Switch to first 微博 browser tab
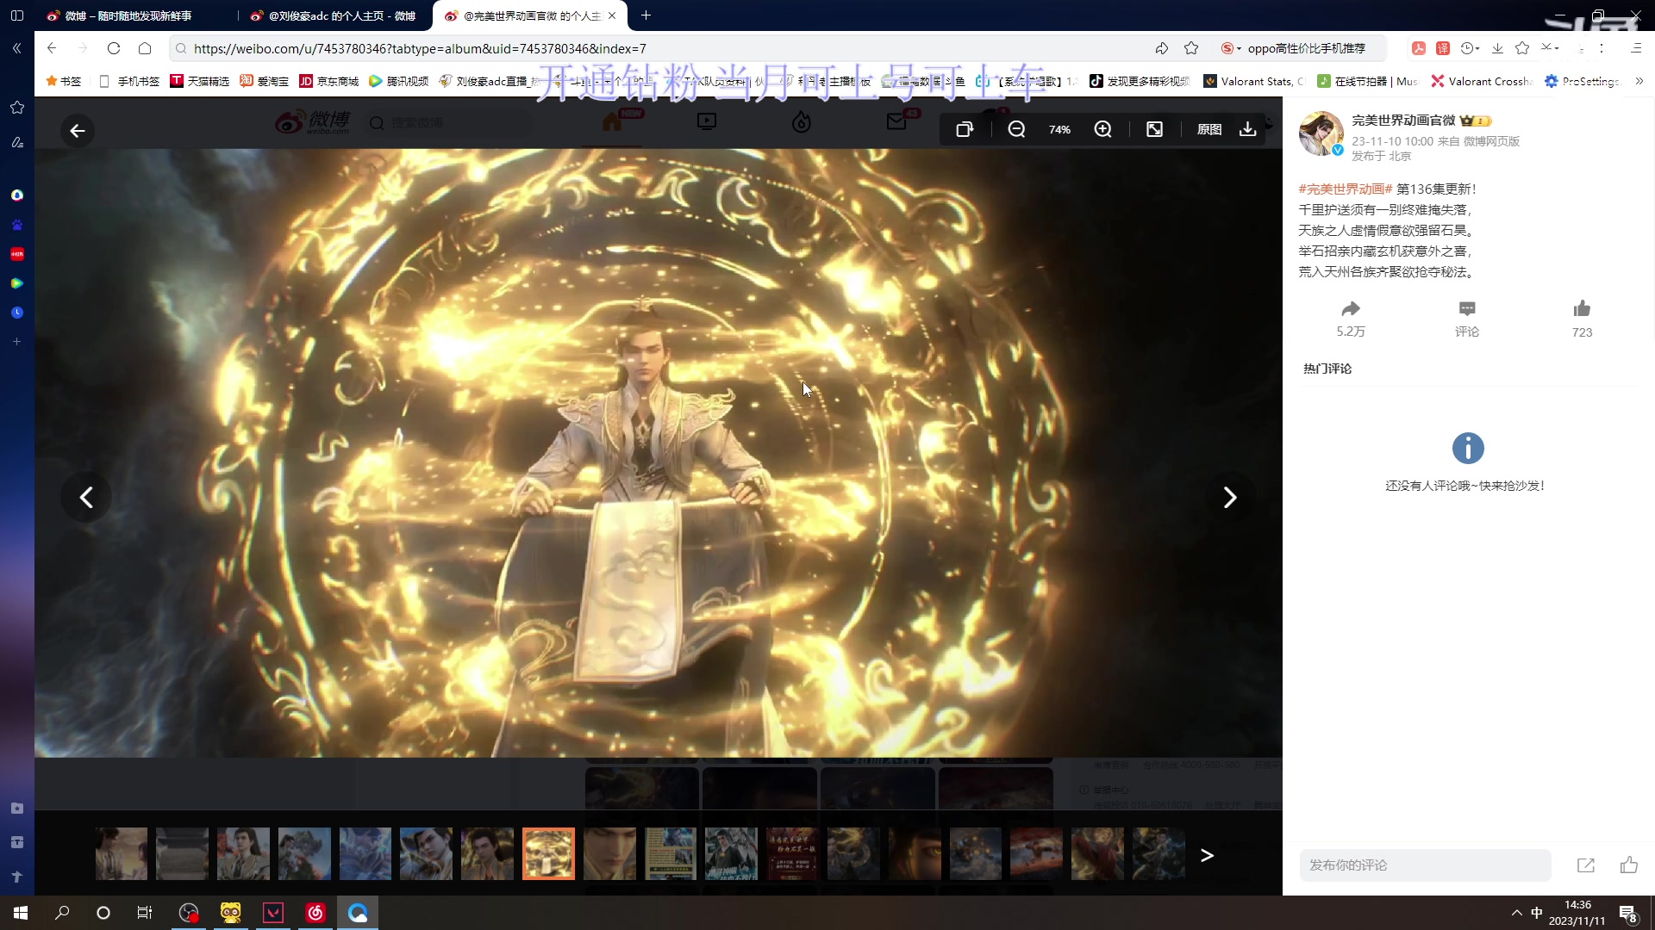The image size is (1655, 930). coord(129,15)
